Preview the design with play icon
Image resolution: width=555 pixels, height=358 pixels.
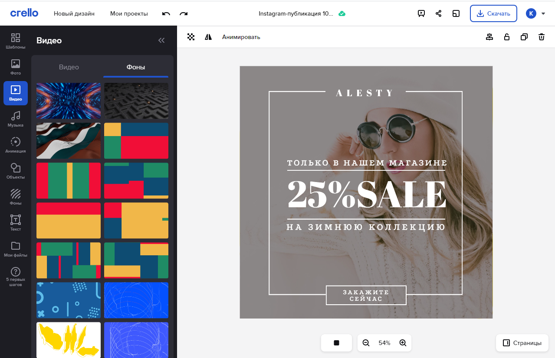(x=421, y=13)
